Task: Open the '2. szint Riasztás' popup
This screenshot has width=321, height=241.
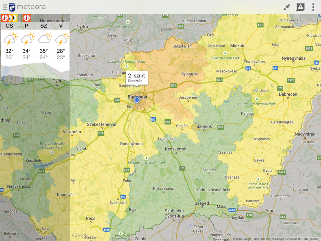Action: click(x=137, y=78)
